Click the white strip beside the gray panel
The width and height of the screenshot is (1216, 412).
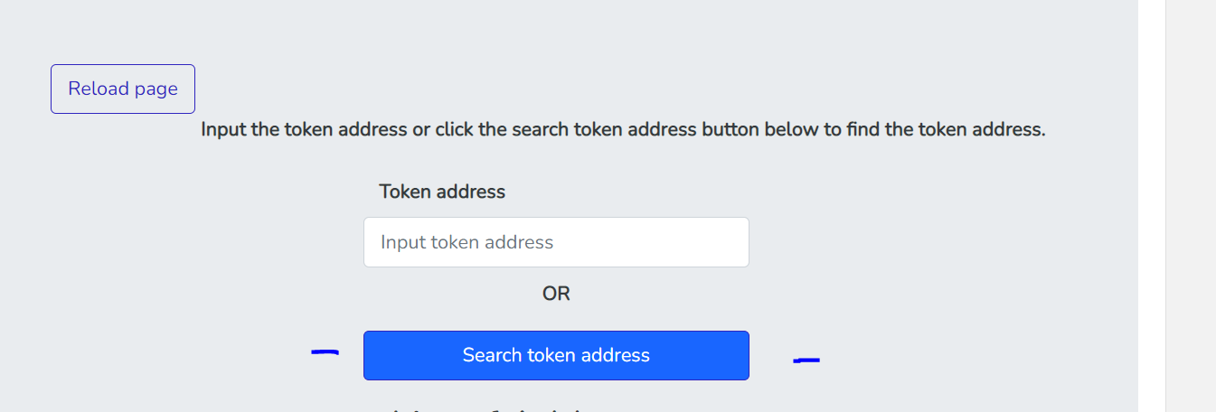click(1152, 206)
